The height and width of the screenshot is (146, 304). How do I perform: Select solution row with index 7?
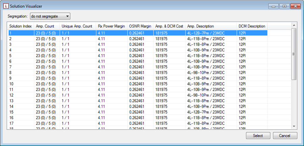click(x=137, y=67)
